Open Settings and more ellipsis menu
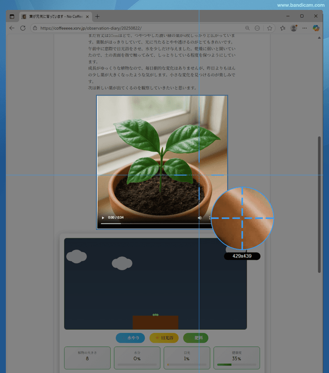This screenshot has width=329, height=373. [305, 28]
